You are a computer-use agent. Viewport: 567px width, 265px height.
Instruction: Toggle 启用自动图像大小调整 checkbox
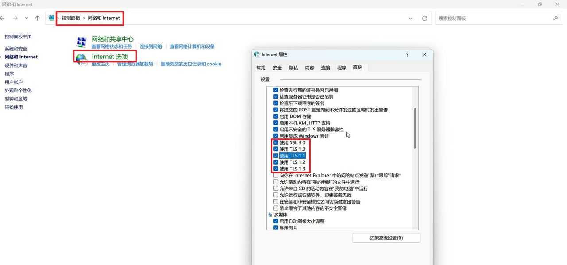[x=276, y=221]
